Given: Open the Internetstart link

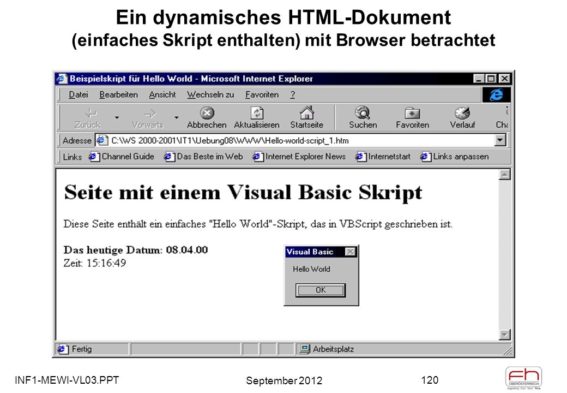Looking at the screenshot, I should pos(383,157).
